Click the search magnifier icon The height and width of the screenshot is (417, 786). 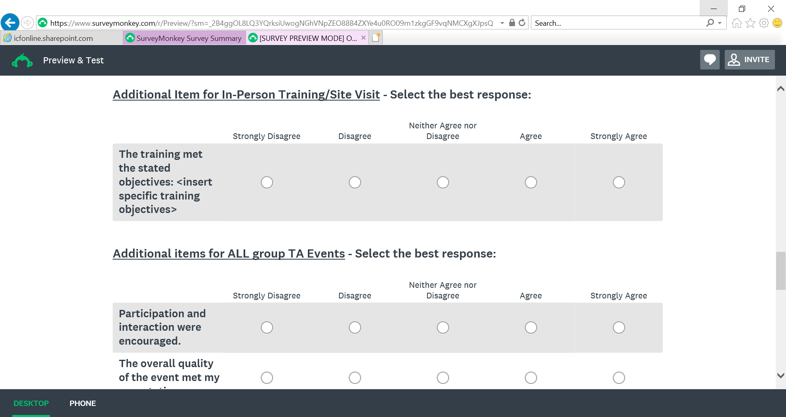click(710, 23)
